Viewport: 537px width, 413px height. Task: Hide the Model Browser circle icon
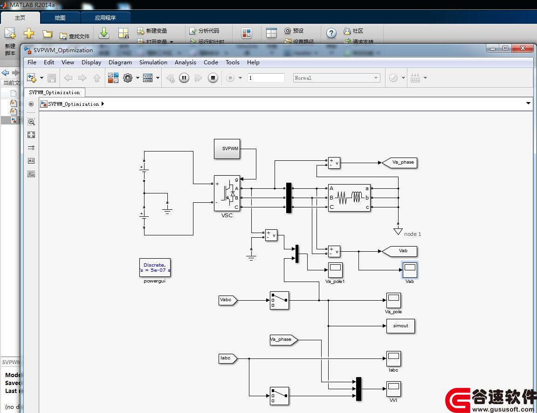click(x=31, y=104)
